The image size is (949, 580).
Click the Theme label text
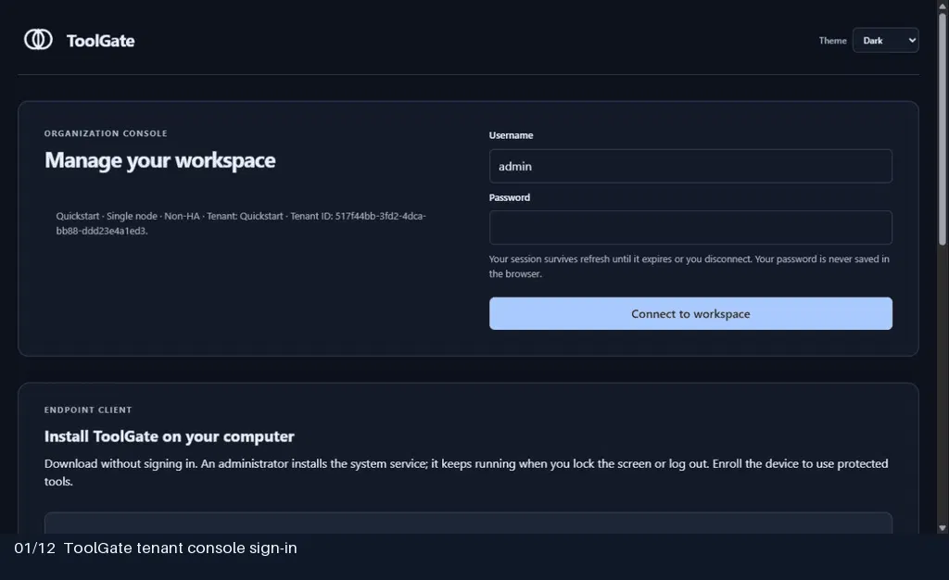coord(833,41)
